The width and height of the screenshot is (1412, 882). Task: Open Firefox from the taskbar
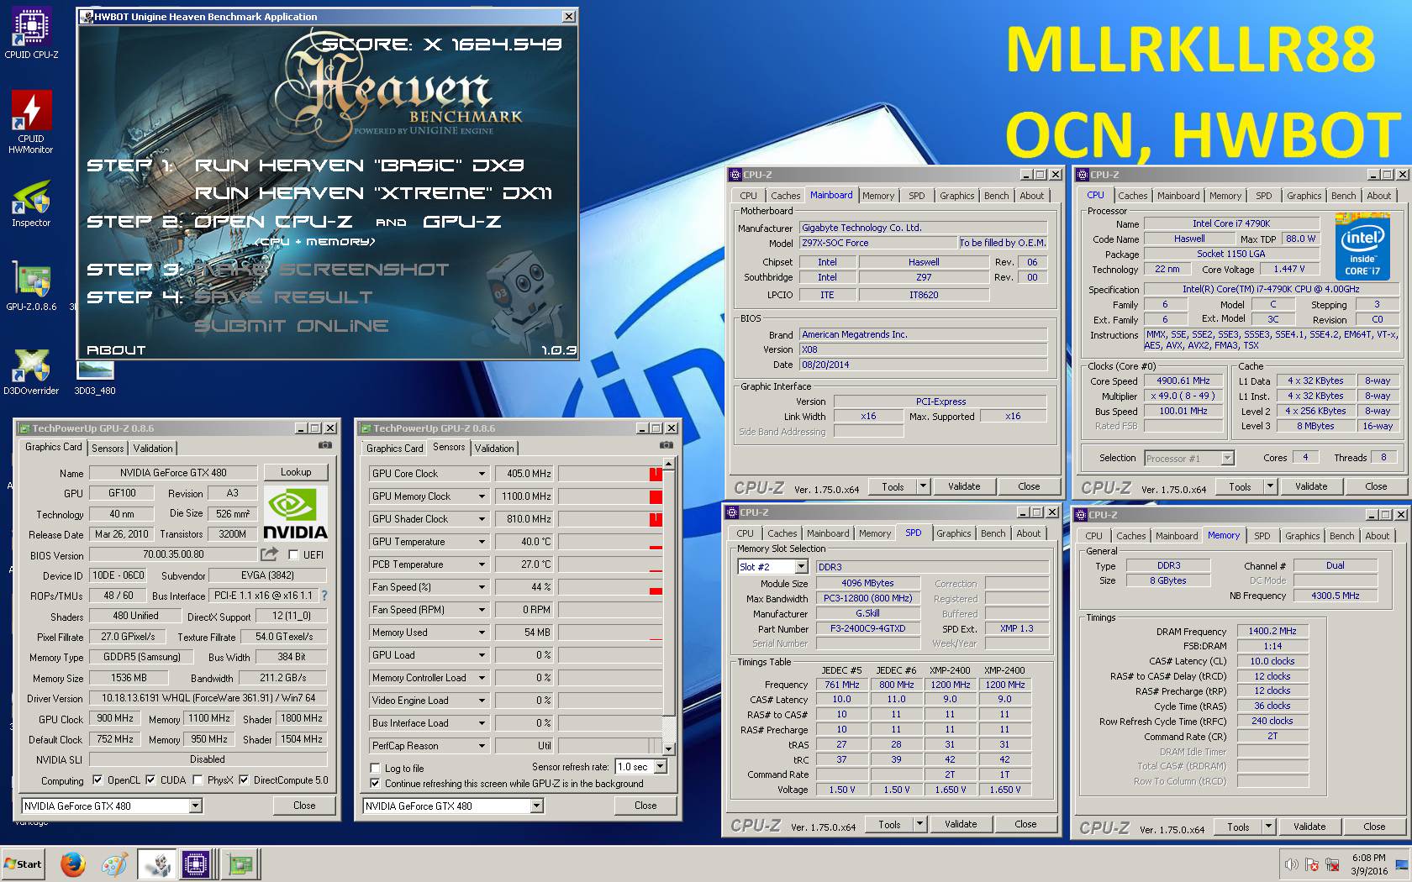coord(73,864)
